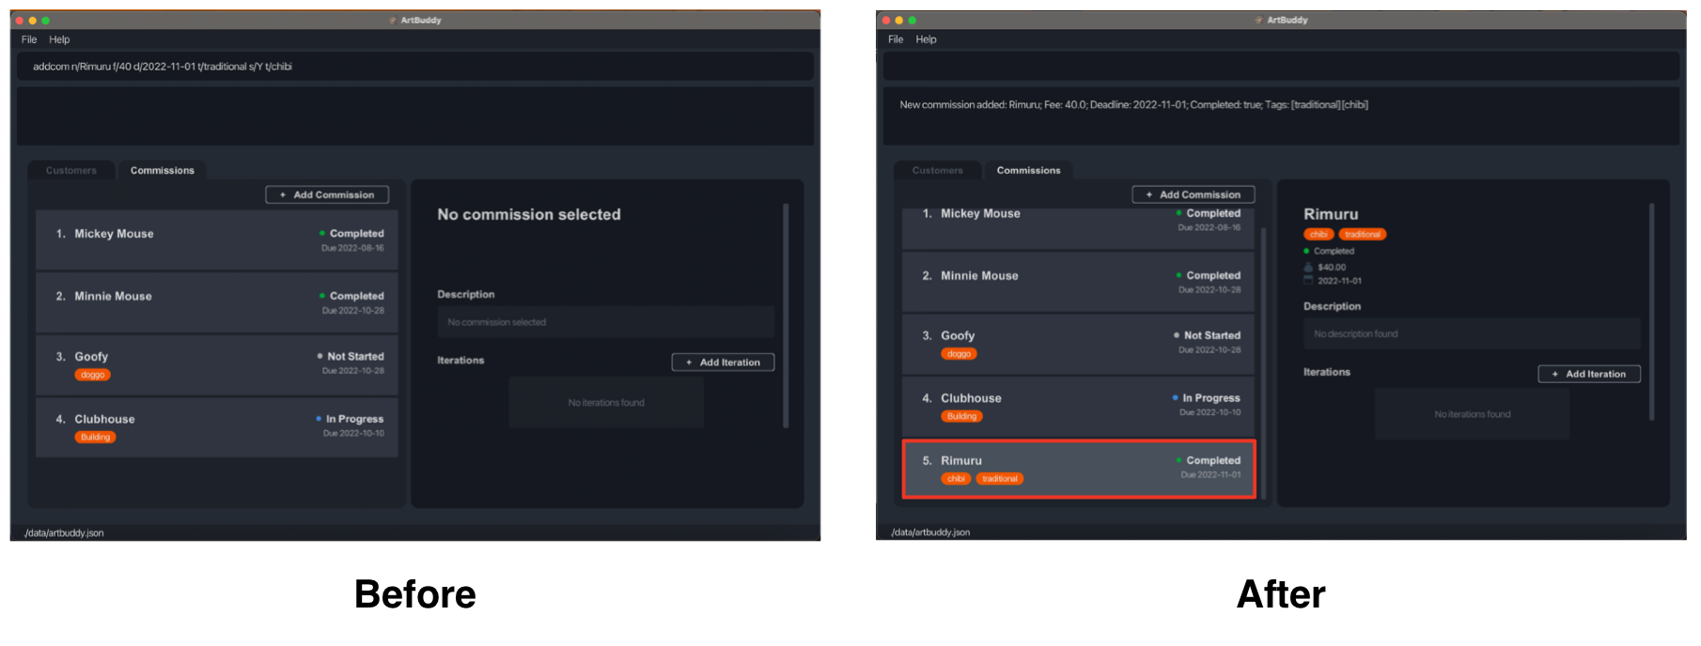This screenshot has height=646, width=1701.
Task: Click Add Iteration under No commission selected
Action: pyautogui.click(x=723, y=362)
